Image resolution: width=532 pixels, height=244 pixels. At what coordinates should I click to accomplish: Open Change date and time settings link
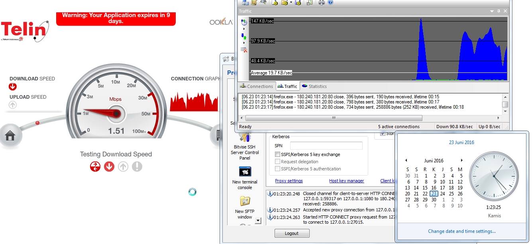coord(462,231)
